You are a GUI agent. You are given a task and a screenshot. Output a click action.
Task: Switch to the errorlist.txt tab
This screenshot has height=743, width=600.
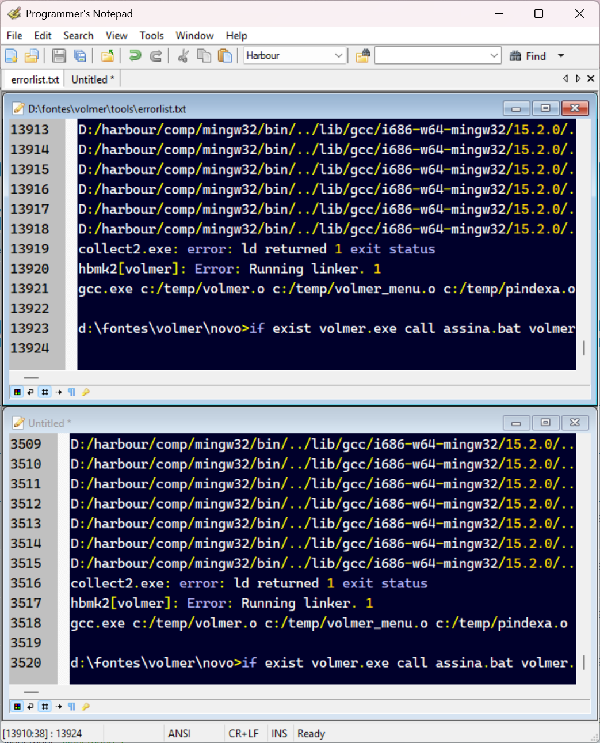pyautogui.click(x=35, y=79)
